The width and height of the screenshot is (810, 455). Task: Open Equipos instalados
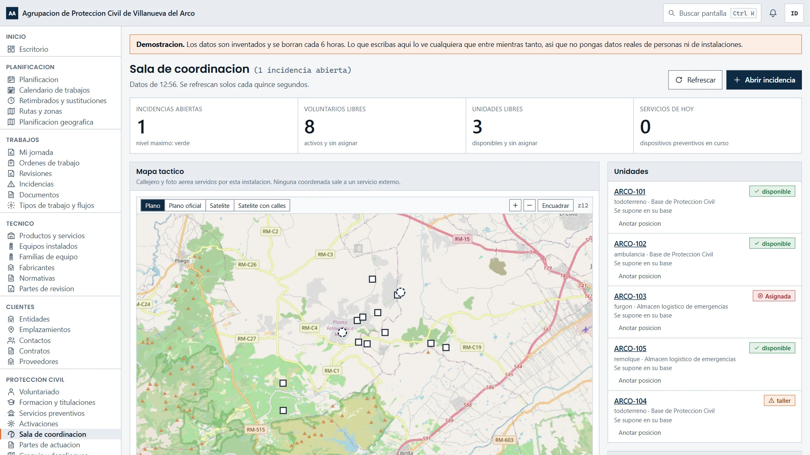click(x=60, y=246)
